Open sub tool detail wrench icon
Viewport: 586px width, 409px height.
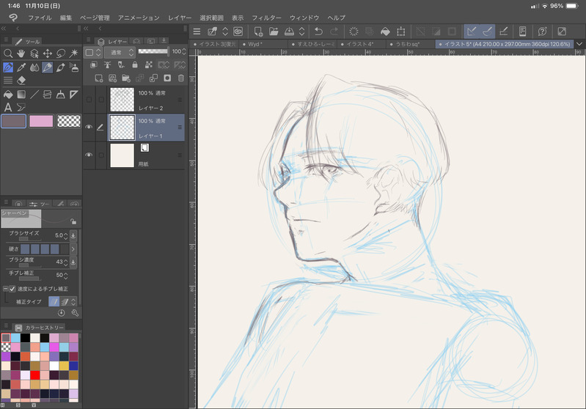tap(75, 313)
